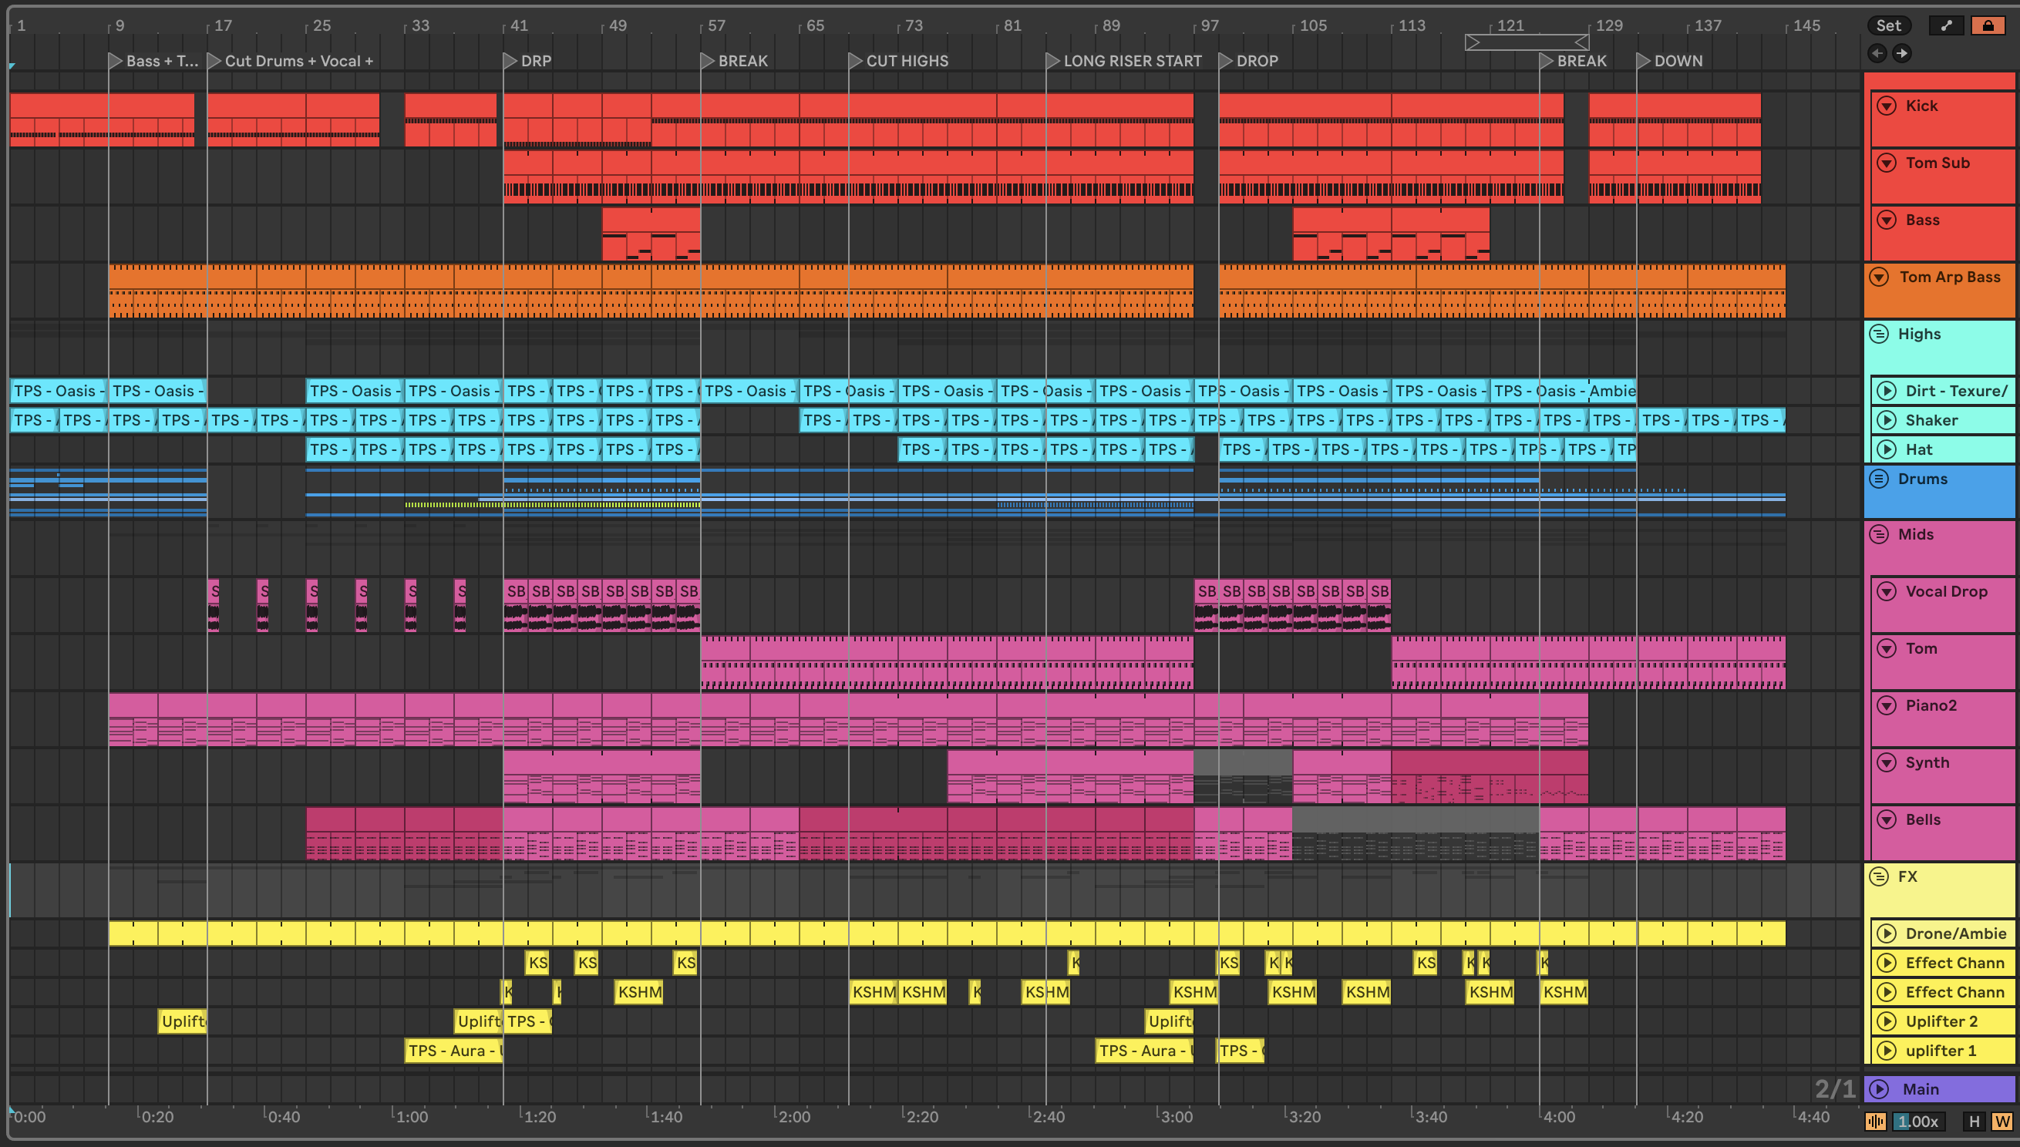Collapse the Vocal Drop track
The image size is (2020, 1147).
pos(1887,592)
